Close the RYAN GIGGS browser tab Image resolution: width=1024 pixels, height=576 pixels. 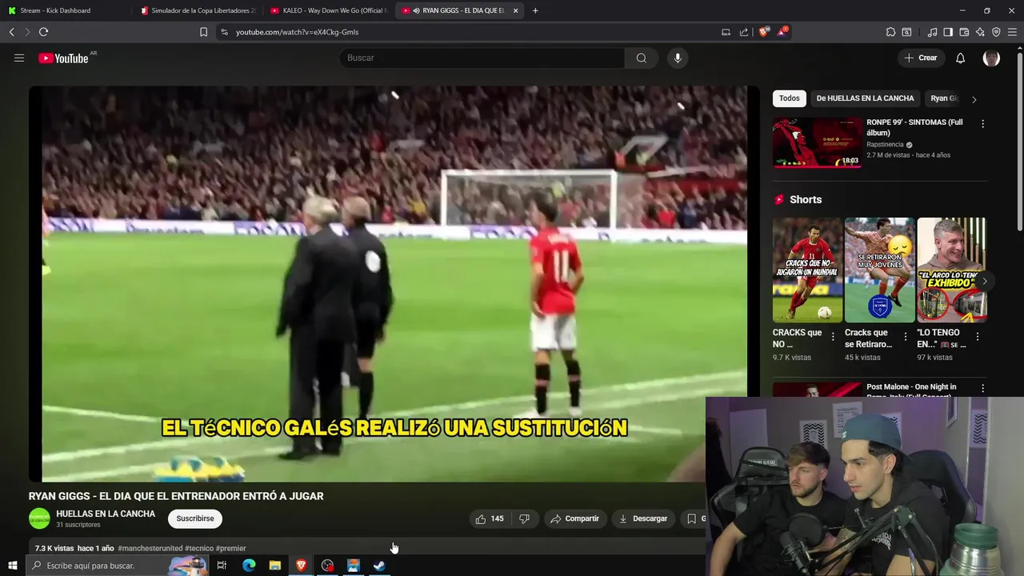click(515, 10)
